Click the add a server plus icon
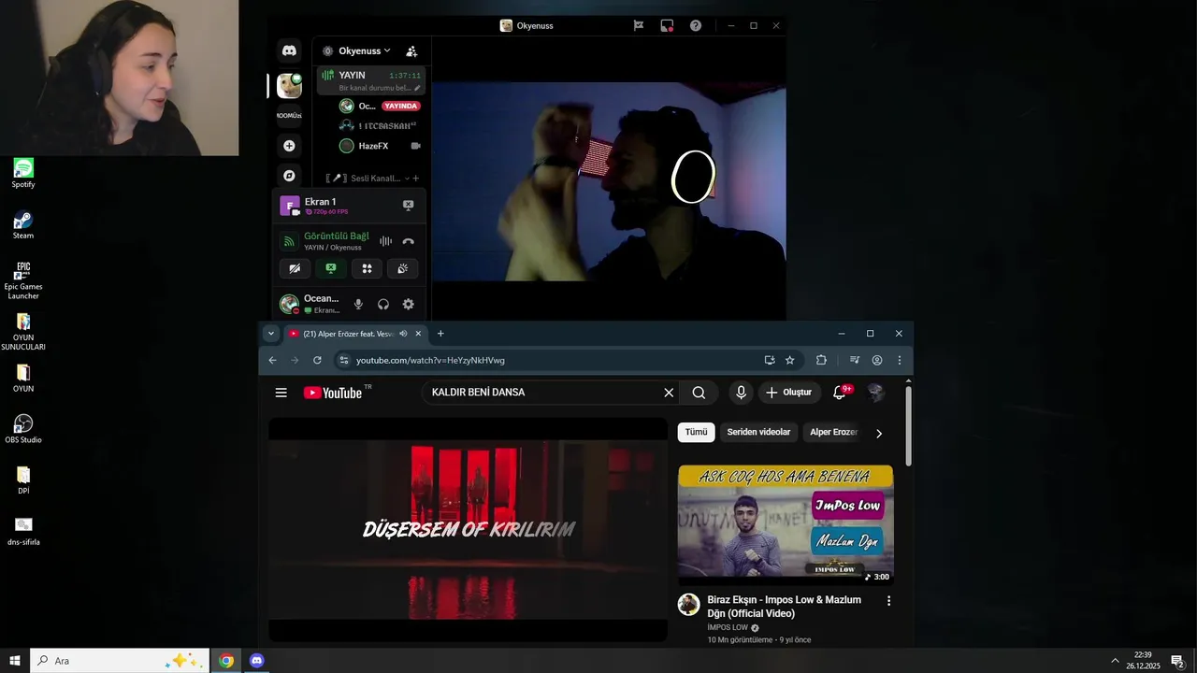Screen dimensions: 1197x673 (289, 146)
